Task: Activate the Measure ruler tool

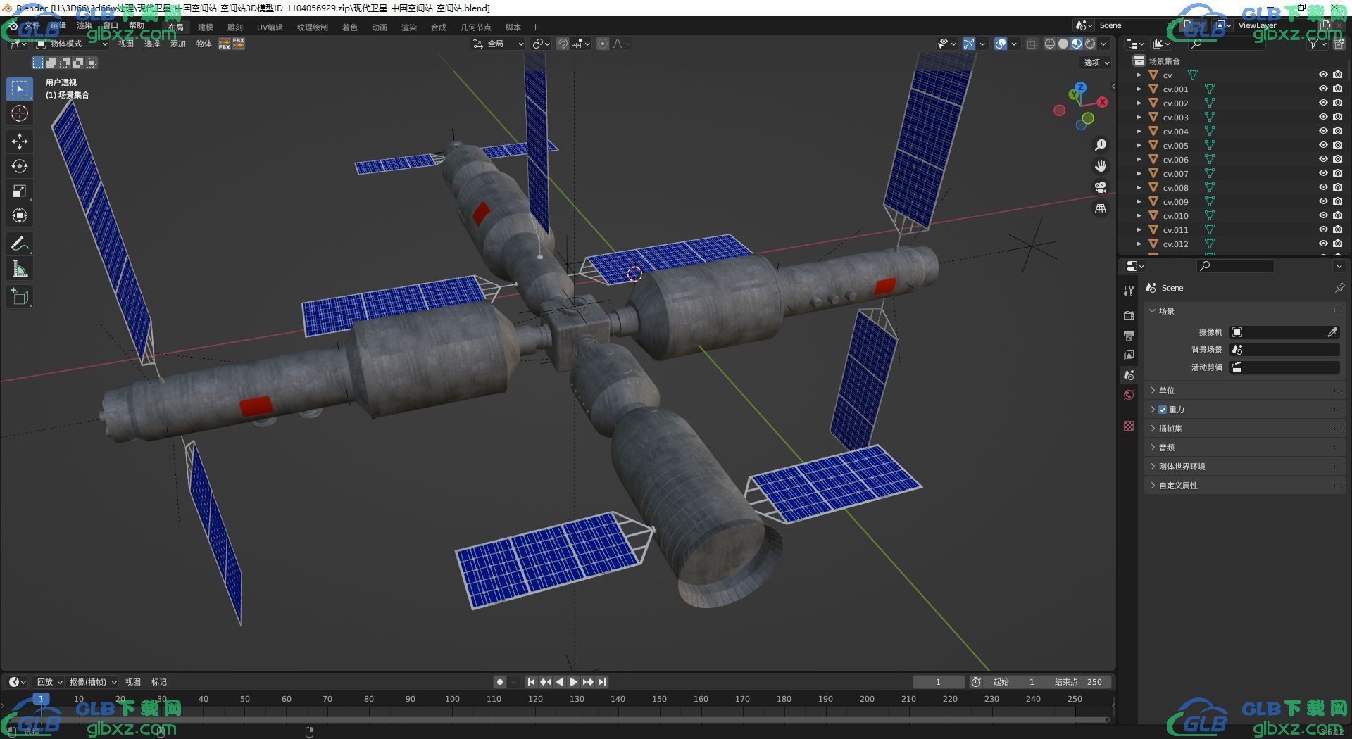Action: 20,268
